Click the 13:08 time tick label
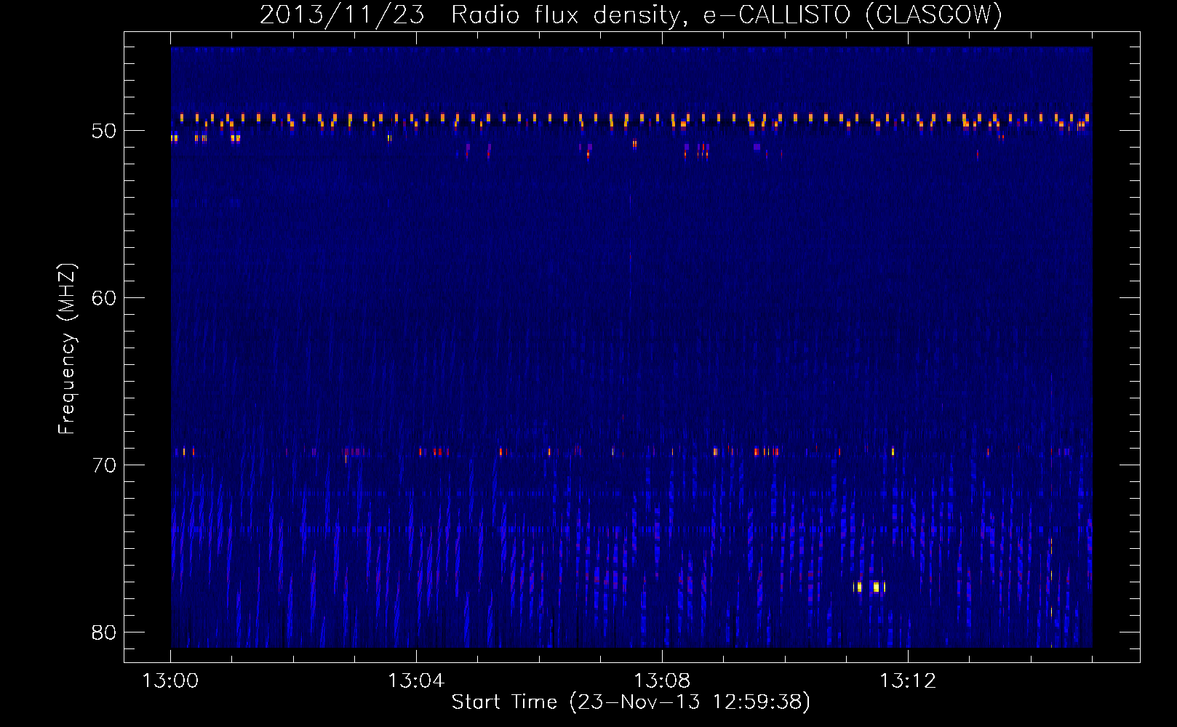 [662, 681]
